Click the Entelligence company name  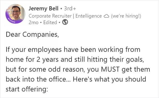89,16
